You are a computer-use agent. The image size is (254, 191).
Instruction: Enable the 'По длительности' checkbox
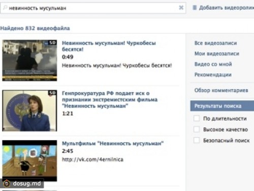[197, 118]
